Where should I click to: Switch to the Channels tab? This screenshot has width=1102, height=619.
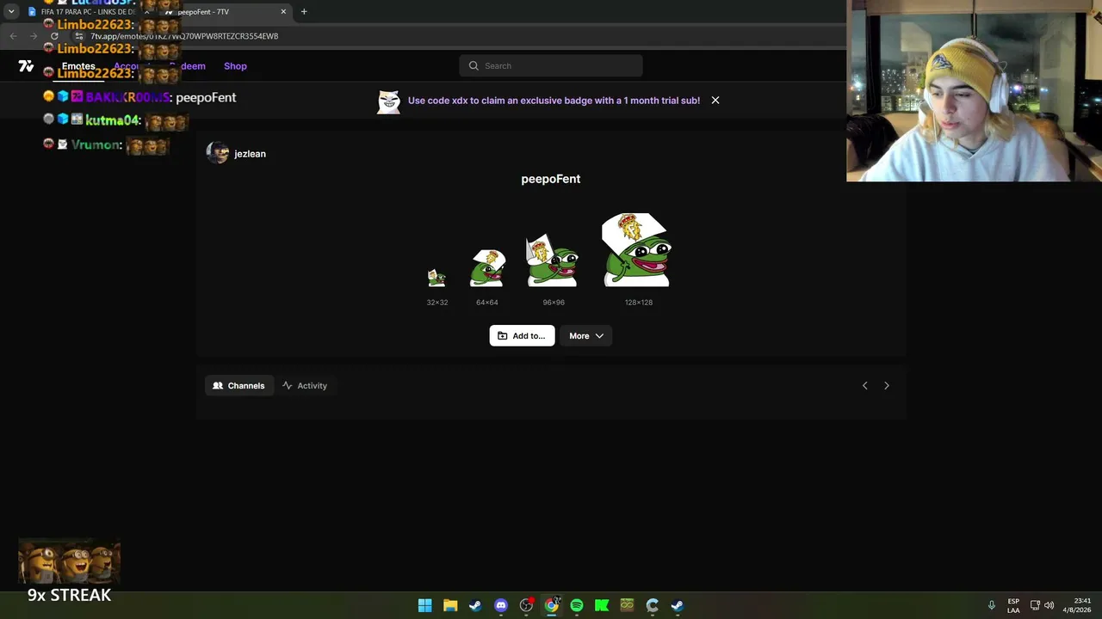pyautogui.click(x=238, y=386)
